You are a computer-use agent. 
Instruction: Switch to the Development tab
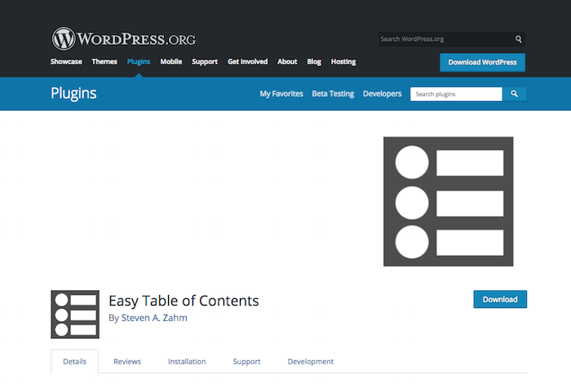click(x=311, y=361)
